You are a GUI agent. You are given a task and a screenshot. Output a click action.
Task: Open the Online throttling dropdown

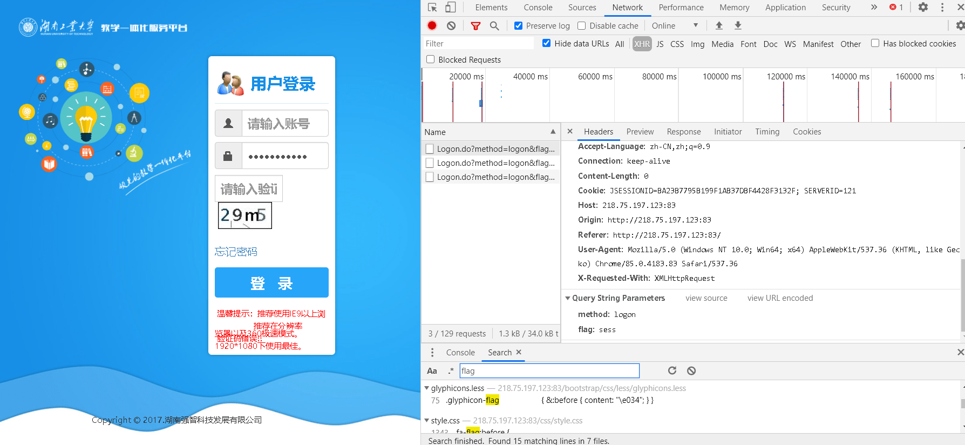pyautogui.click(x=675, y=25)
